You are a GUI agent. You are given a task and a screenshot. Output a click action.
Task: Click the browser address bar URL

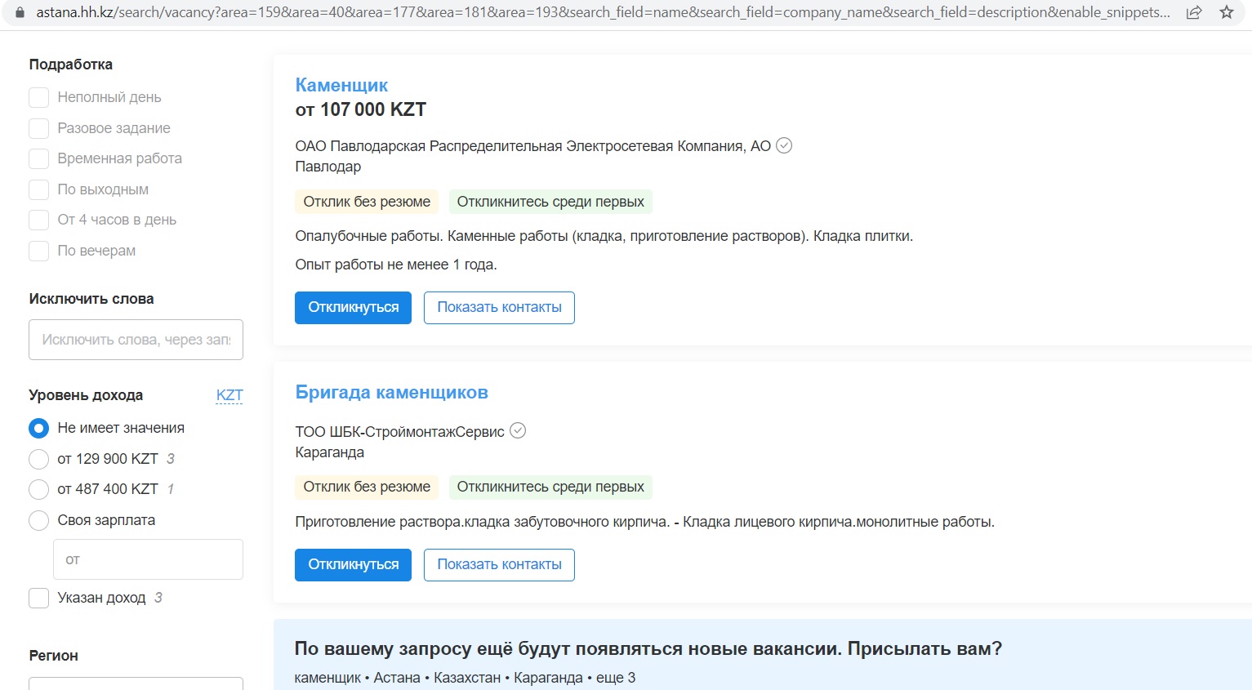click(x=603, y=12)
